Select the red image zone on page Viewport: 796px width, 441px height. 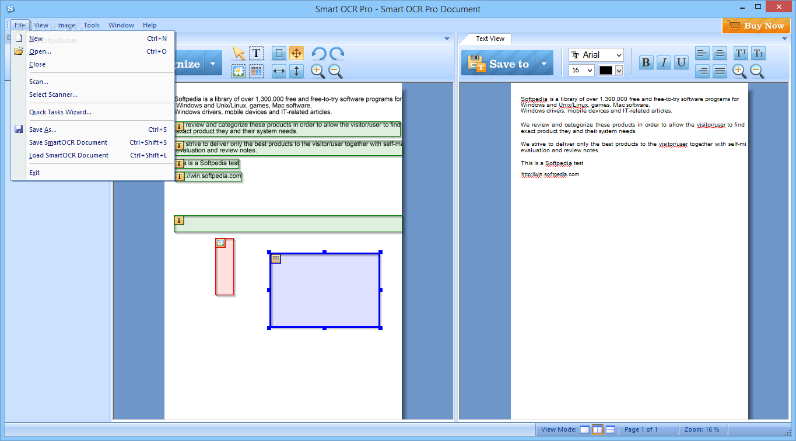pos(225,267)
